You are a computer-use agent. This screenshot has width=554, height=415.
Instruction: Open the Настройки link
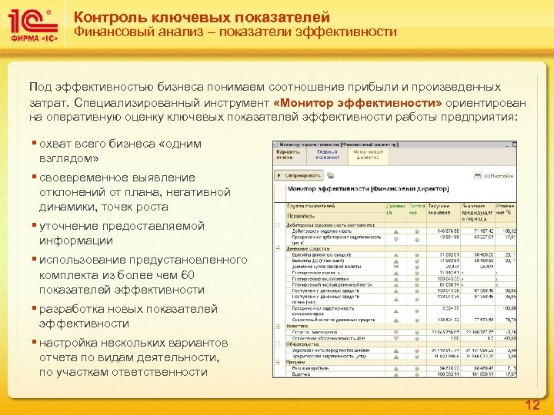pos(500,175)
